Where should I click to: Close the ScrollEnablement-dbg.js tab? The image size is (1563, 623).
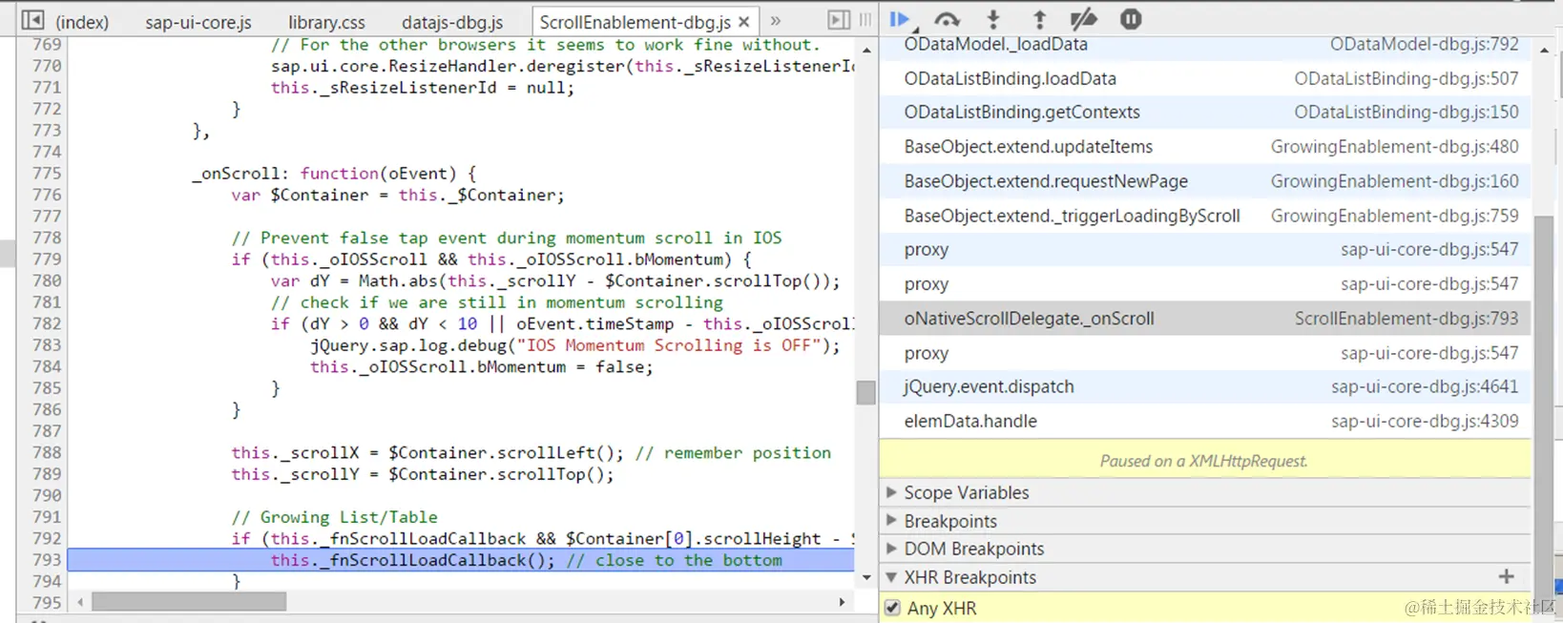pos(744,21)
